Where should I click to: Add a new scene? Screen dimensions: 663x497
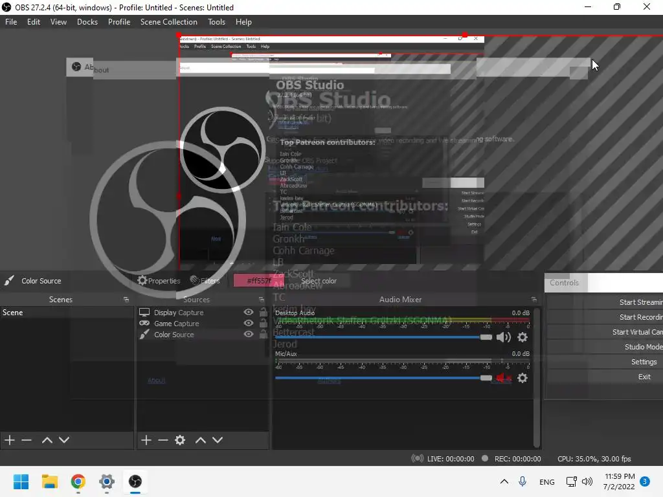point(9,440)
